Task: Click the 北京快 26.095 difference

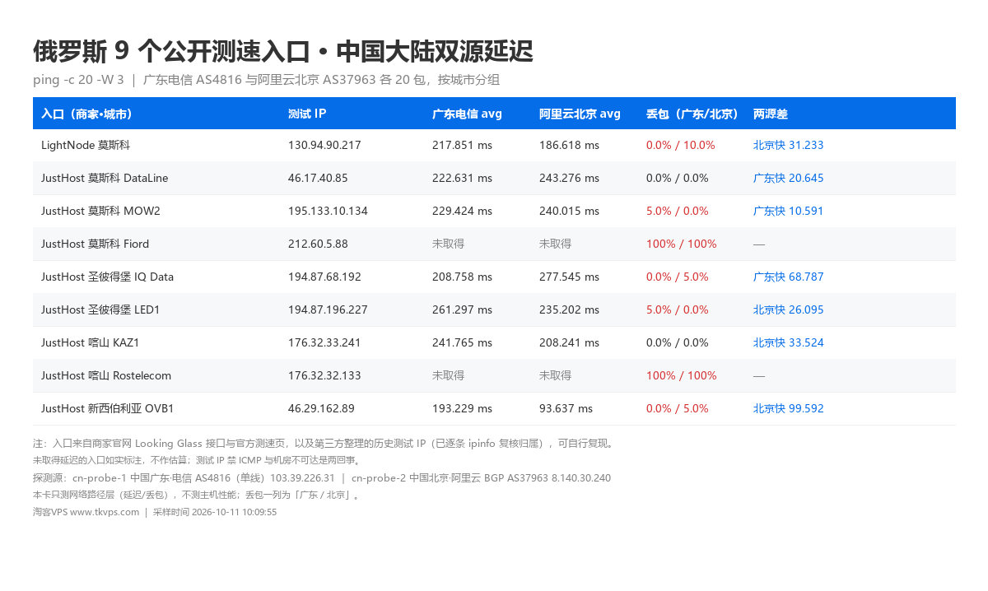Action: (788, 309)
